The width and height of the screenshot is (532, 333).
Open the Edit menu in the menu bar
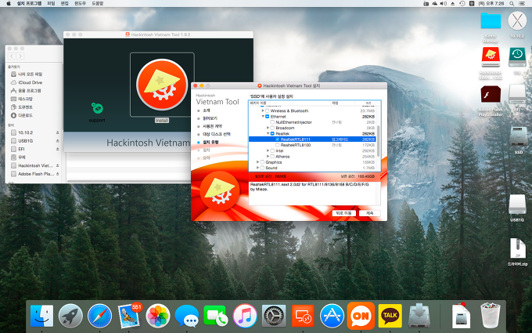[64, 3]
